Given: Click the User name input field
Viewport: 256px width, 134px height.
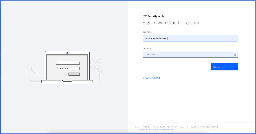Looking at the screenshot, I should (190, 38).
